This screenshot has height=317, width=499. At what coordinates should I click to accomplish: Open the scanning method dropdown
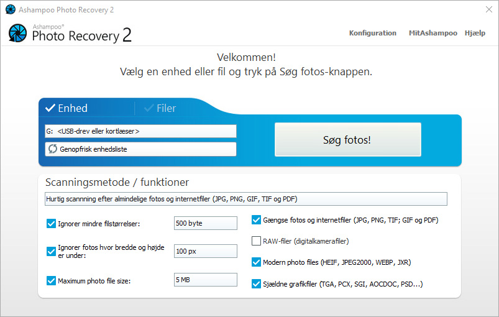(x=245, y=199)
